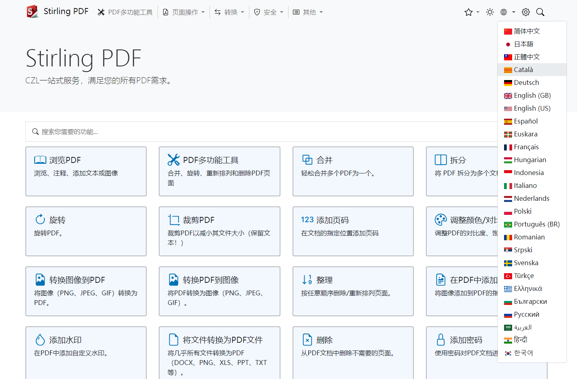This screenshot has width=577, height=379.
Task: Select English (US) language
Action: [532, 108]
